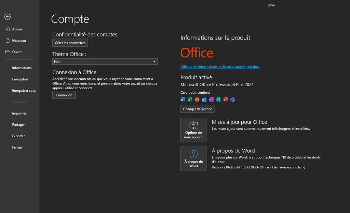Go to the Partager section
The width and height of the screenshot is (350, 213).
18,125
